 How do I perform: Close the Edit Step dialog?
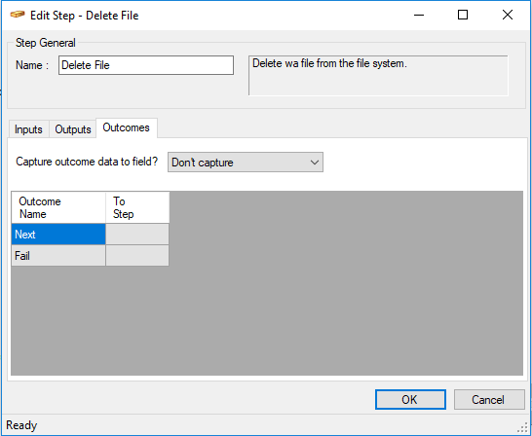[x=508, y=15]
